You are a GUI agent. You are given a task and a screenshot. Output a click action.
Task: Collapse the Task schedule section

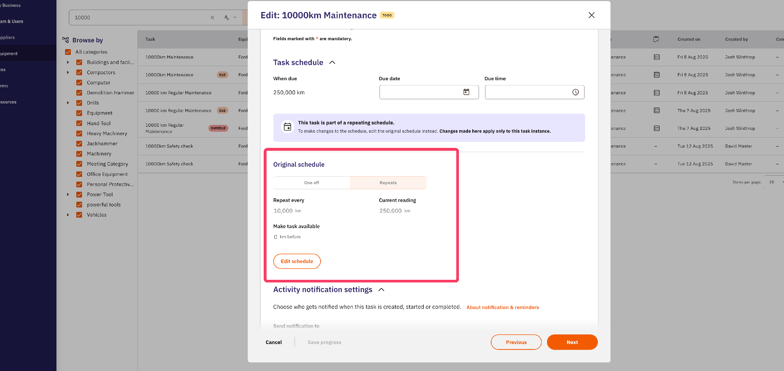point(332,62)
